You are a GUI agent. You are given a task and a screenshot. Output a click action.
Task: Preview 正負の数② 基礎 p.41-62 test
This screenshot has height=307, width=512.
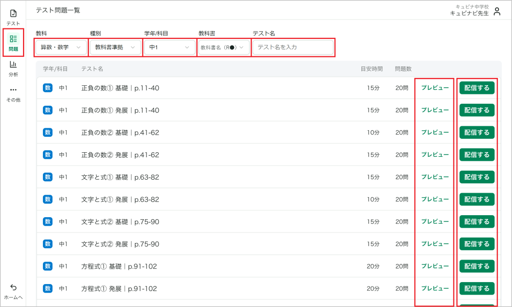435,132
